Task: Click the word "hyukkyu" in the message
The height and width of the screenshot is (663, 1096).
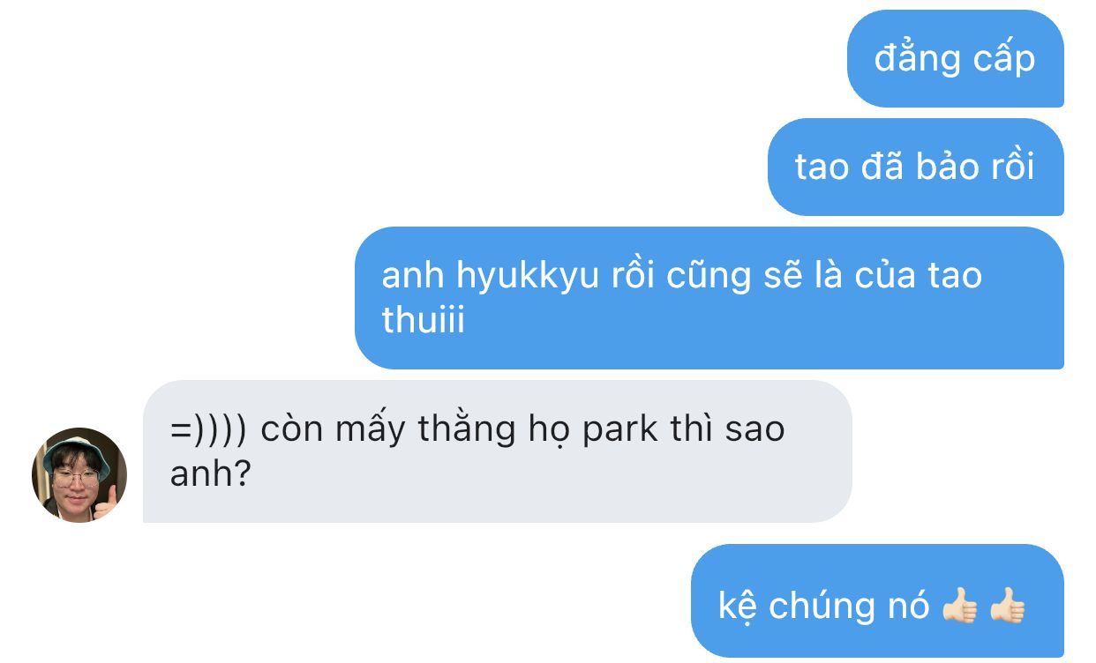Action: [x=529, y=277]
